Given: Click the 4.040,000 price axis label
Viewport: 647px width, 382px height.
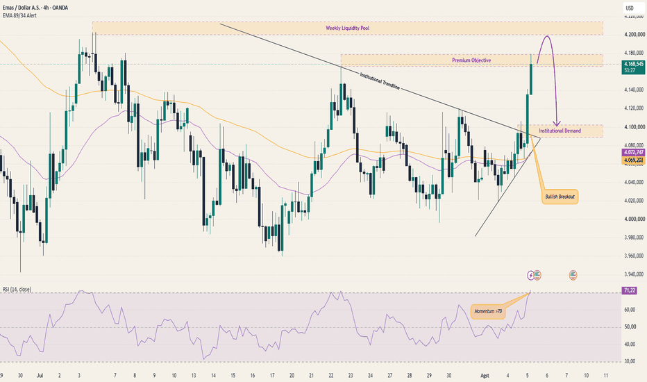Looking at the screenshot, I should [x=634, y=182].
